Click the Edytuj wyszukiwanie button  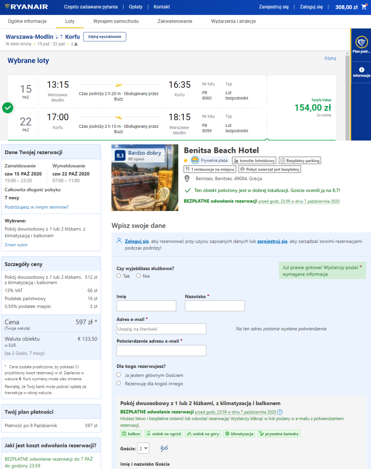click(105, 37)
